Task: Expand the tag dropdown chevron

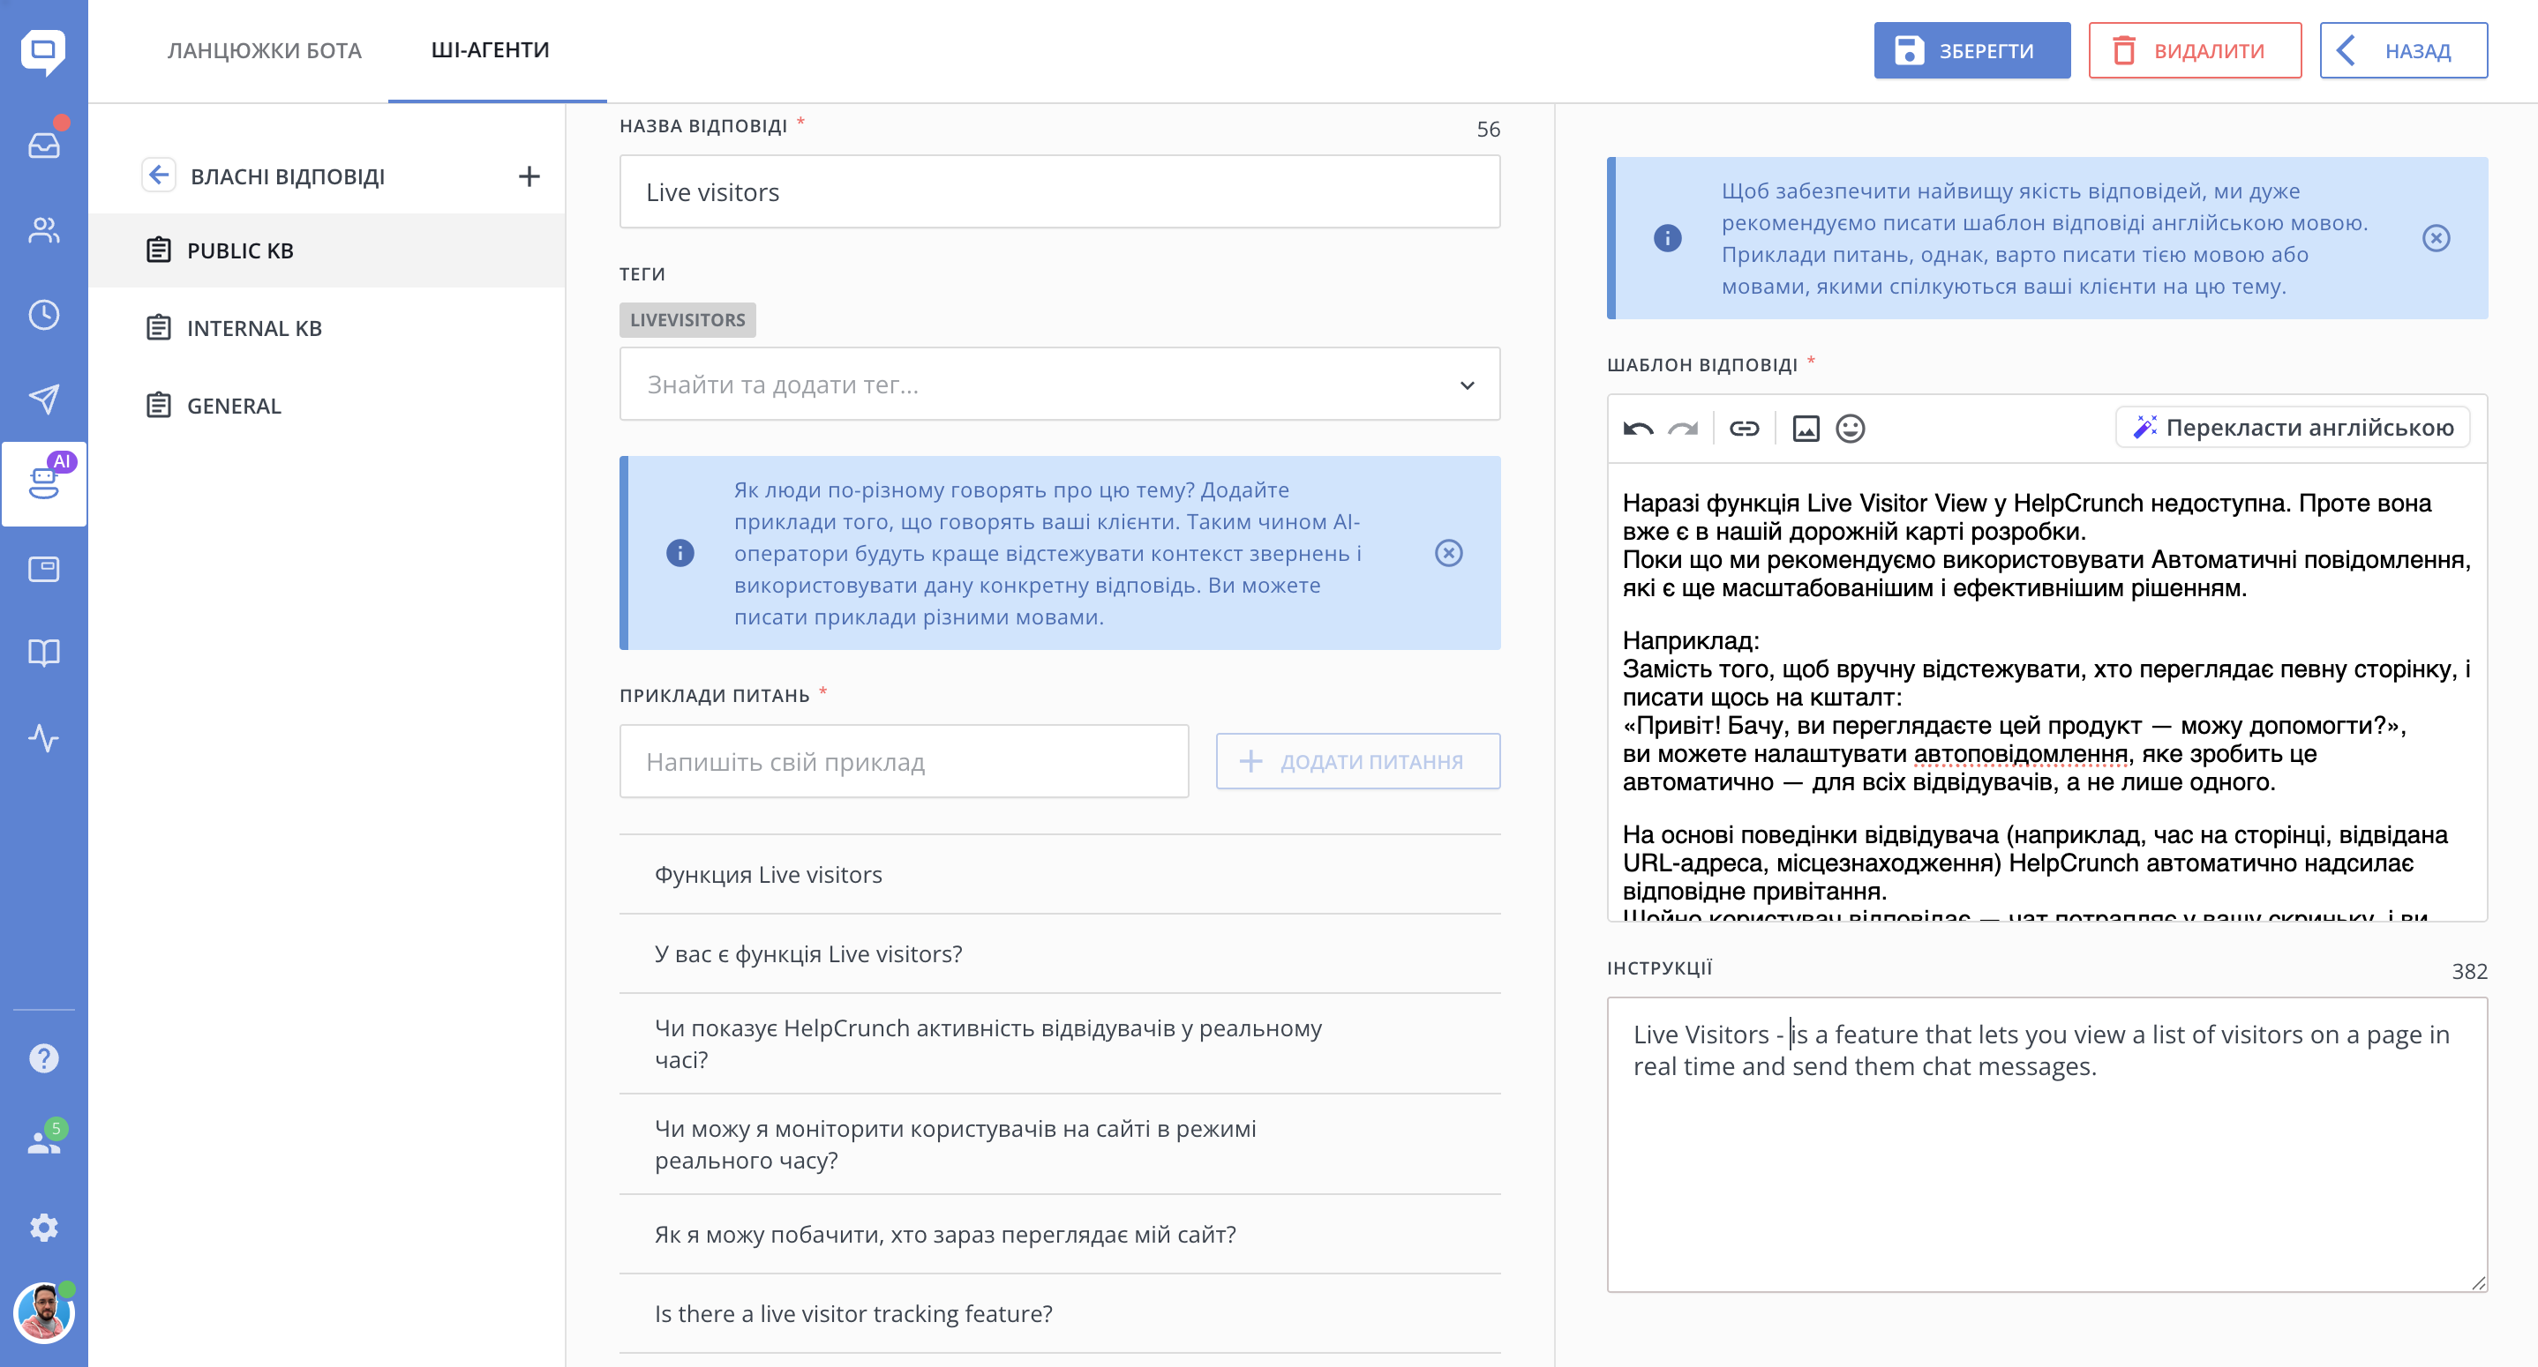Action: [x=1467, y=385]
